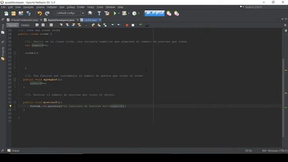Click the last icon in the main toolbar
The image size is (288, 162).
click(x=176, y=13)
